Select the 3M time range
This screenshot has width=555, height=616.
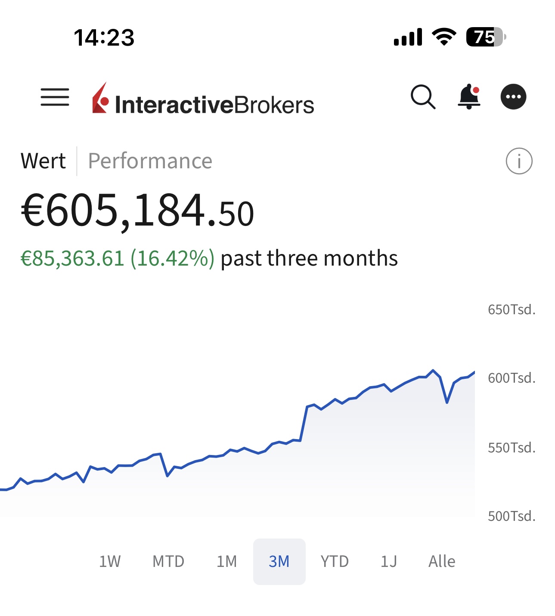pos(279,561)
